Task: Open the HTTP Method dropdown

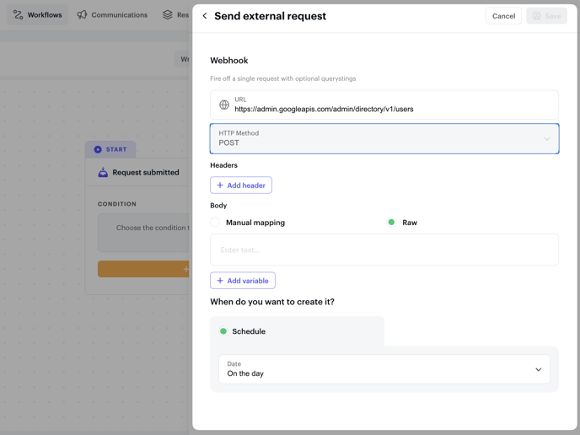Action: coord(384,138)
